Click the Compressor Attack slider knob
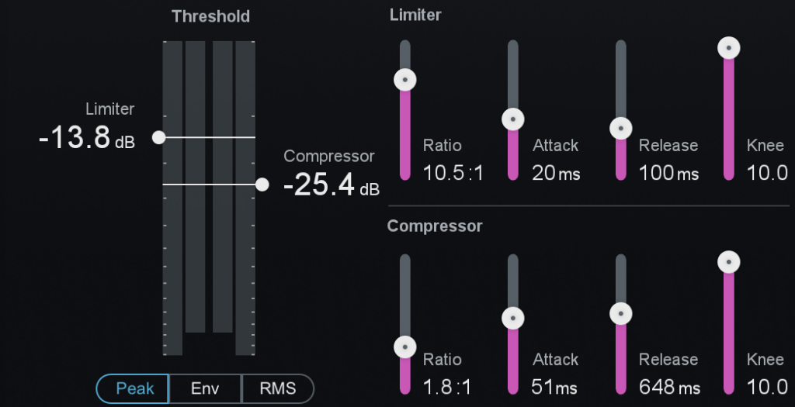 point(512,318)
